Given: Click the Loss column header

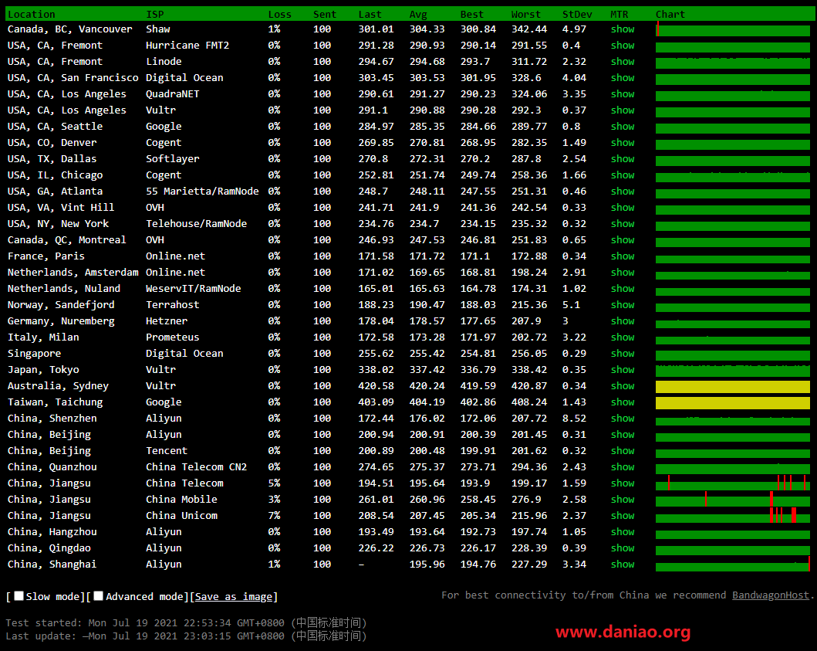Looking at the screenshot, I should coord(280,14).
